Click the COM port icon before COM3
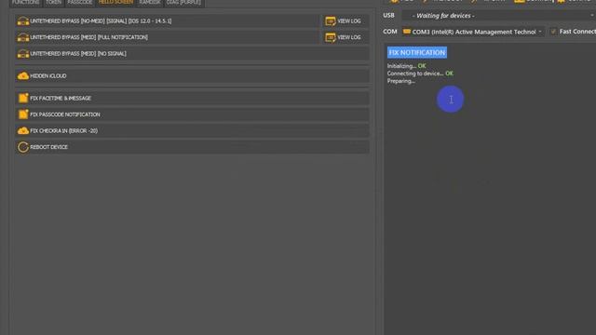Viewport: 596px width, 335px height. tap(407, 32)
